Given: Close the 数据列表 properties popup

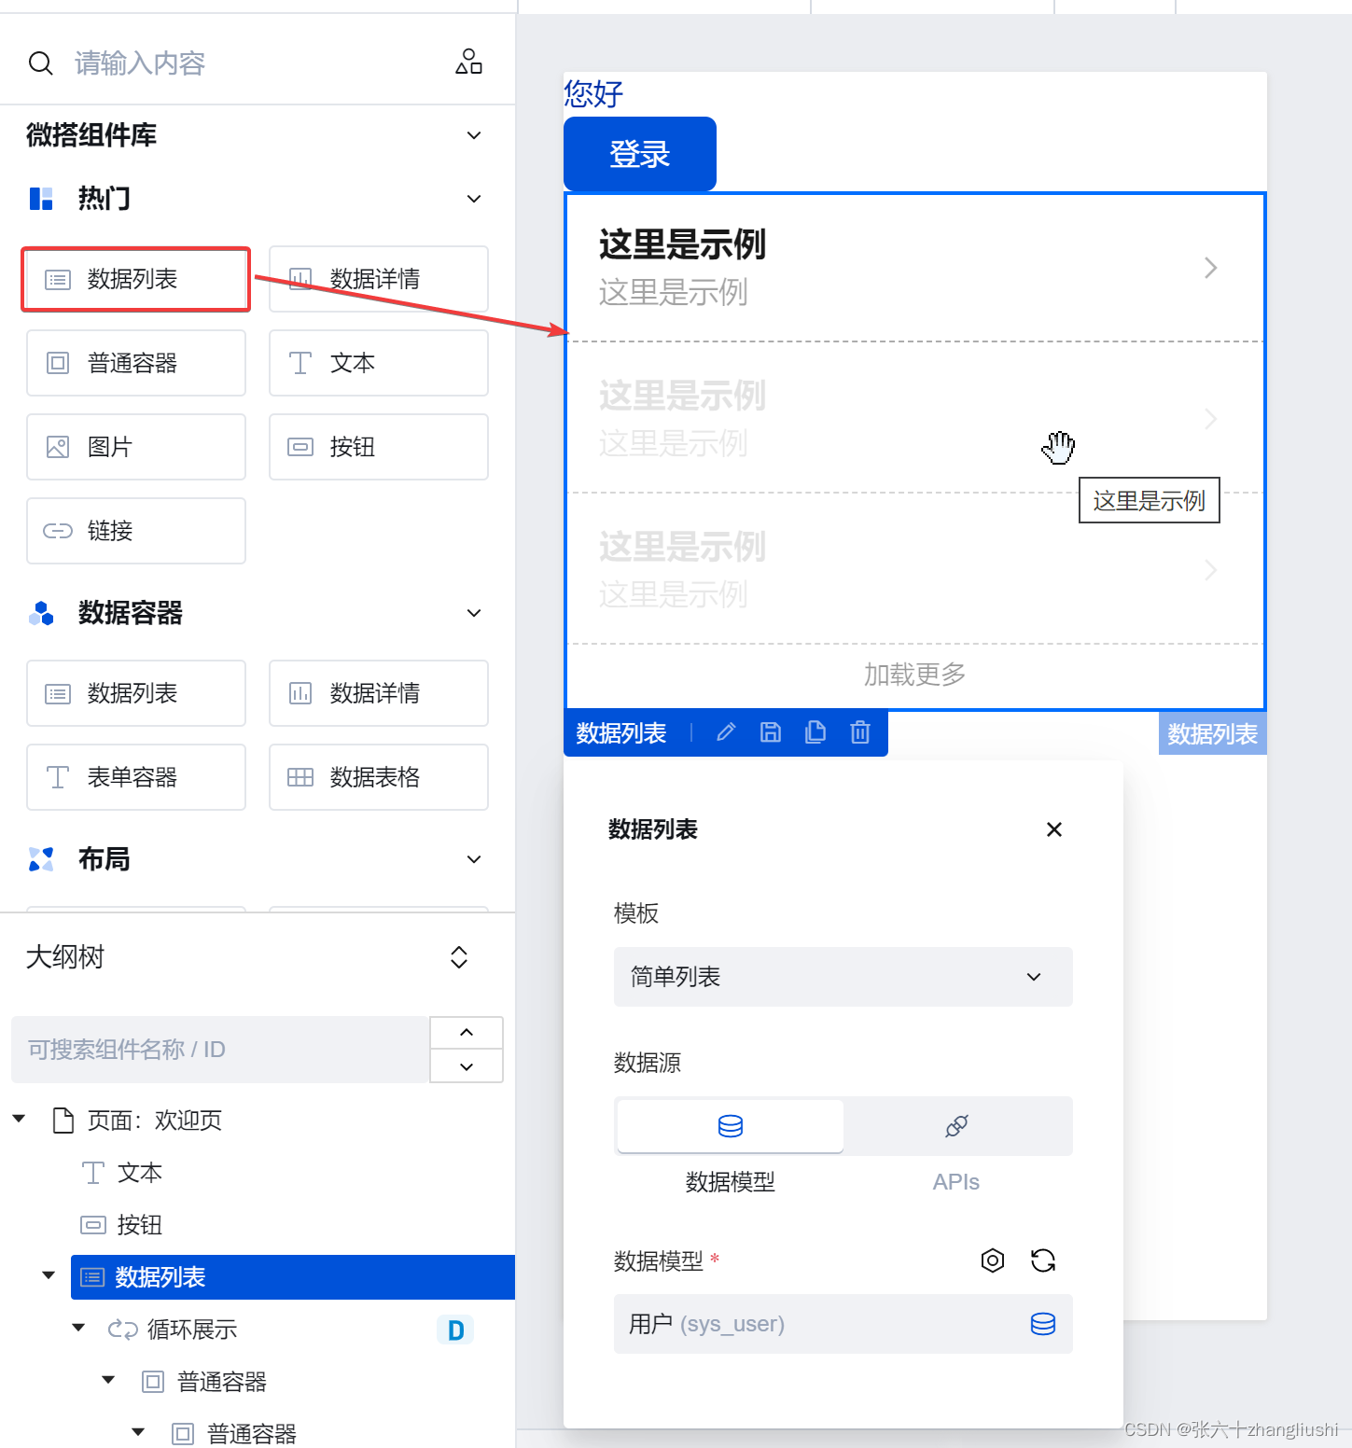Looking at the screenshot, I should [x=1054, y=829].
